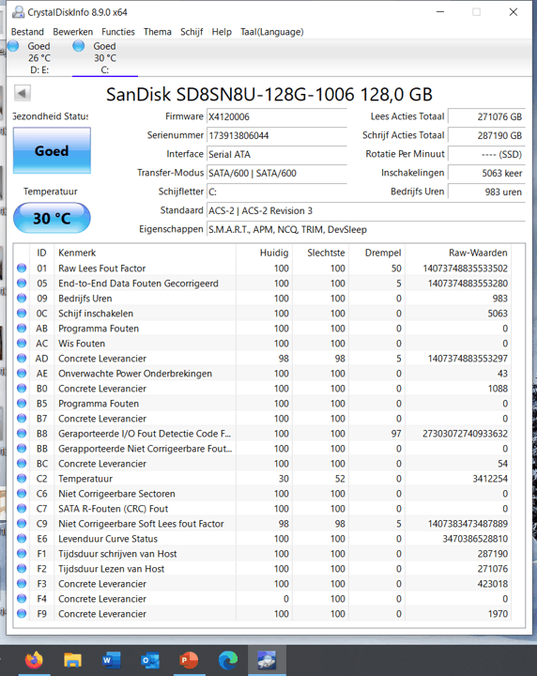
Task: Click the CrystalDiskInfo title bar icon
Action: (x=18, y=12)
